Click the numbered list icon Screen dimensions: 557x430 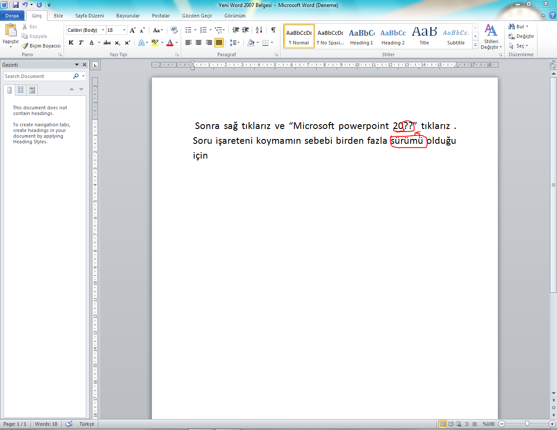(203, 30)
